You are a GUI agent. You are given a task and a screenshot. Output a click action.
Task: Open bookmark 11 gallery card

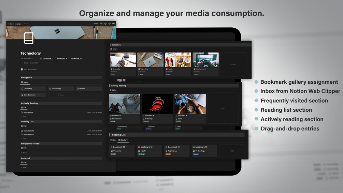[x=177, y=151]
